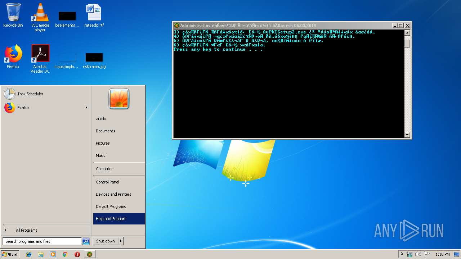Click the Search programs and files box

[x=42, y=241]
